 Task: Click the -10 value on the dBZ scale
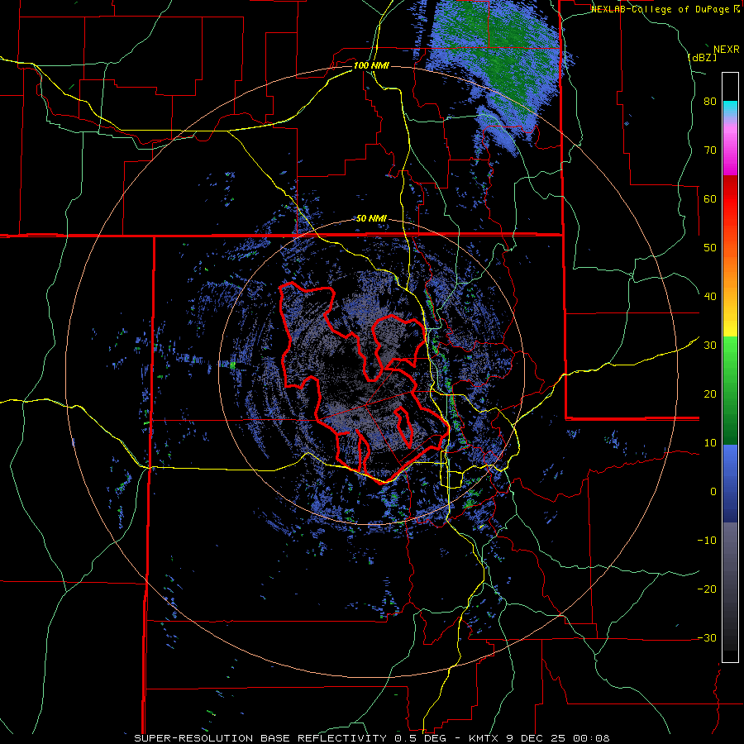(707, 540)
